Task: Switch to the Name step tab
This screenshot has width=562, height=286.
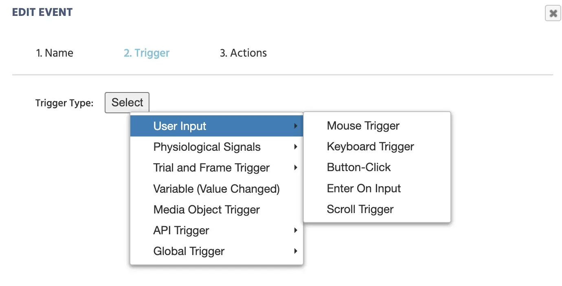Action: [x=55, y=53]
